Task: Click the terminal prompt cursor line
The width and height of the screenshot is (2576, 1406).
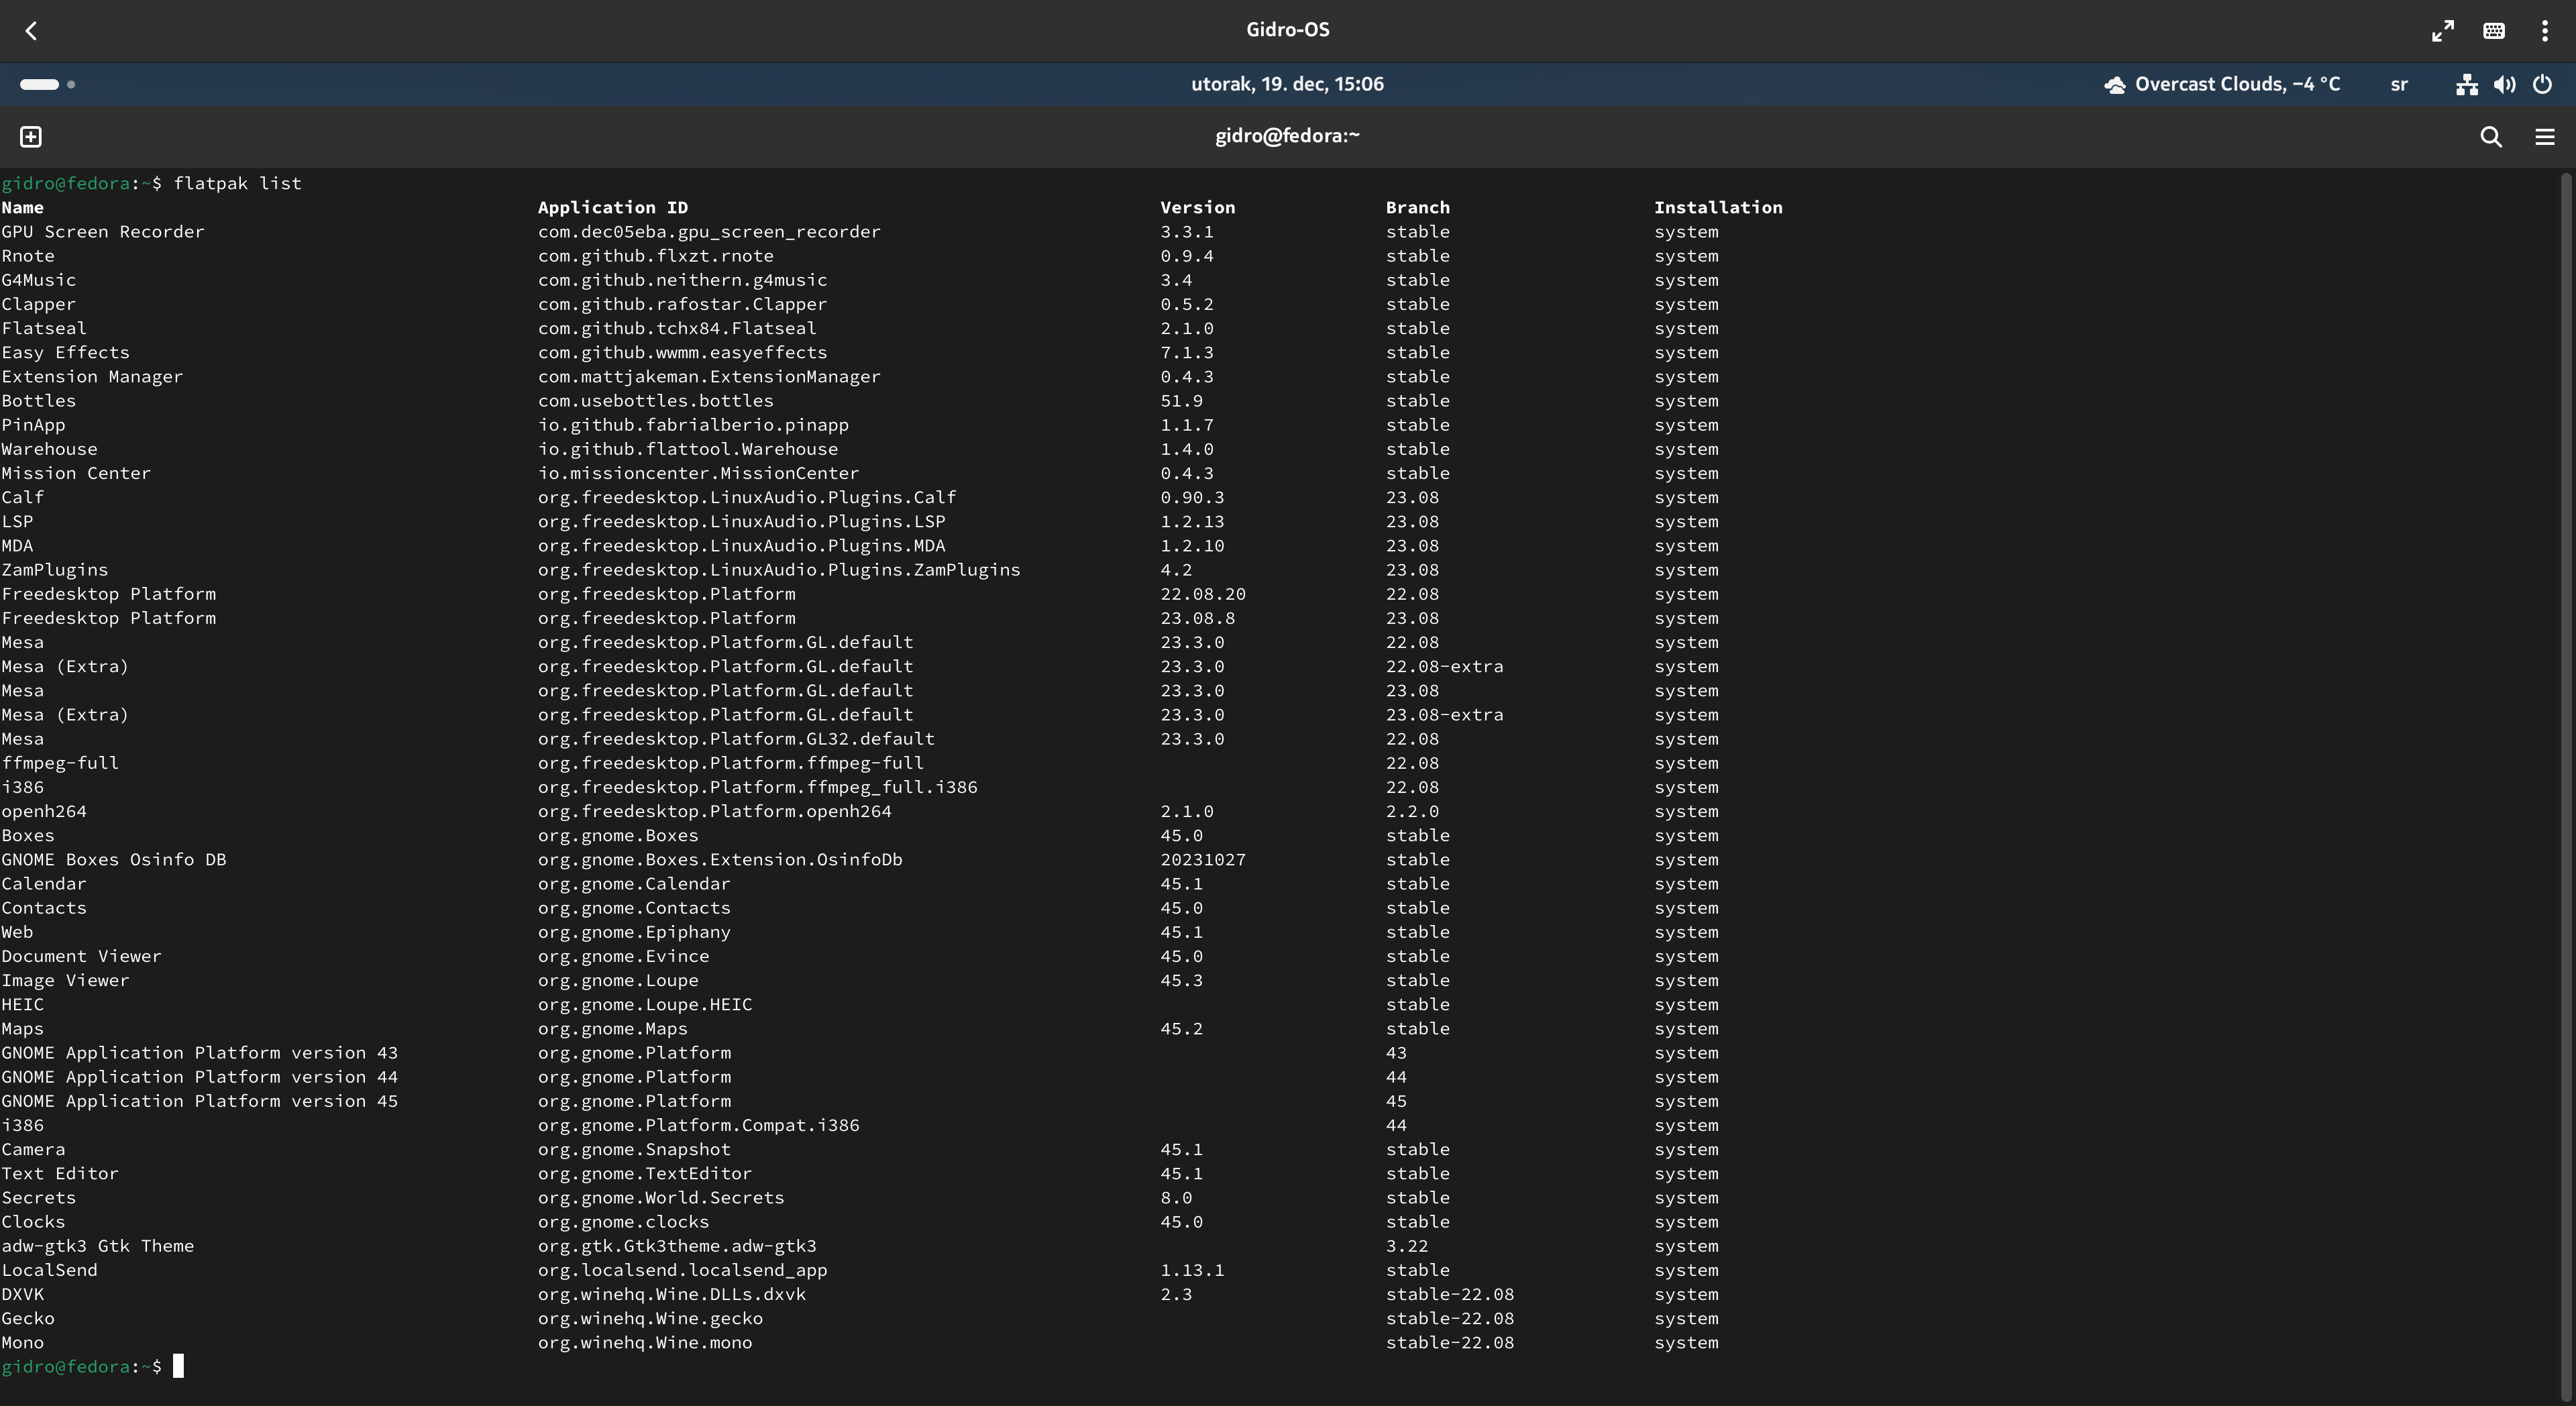Action: (x=179, y=1366)
